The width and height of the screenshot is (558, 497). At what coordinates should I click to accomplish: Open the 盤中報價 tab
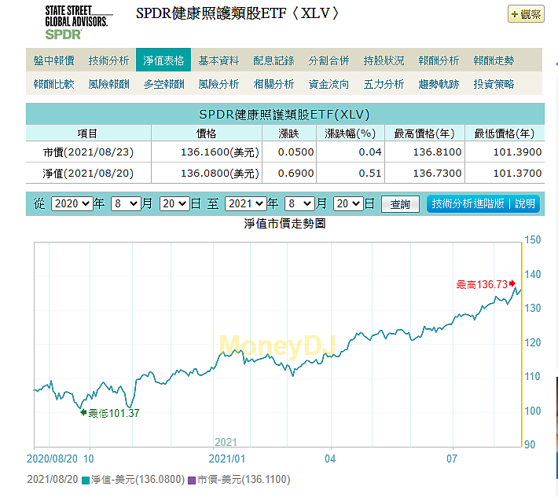(x=53, y=60)
